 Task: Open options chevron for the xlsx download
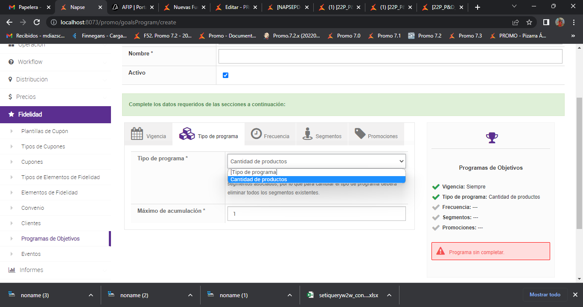389,295
